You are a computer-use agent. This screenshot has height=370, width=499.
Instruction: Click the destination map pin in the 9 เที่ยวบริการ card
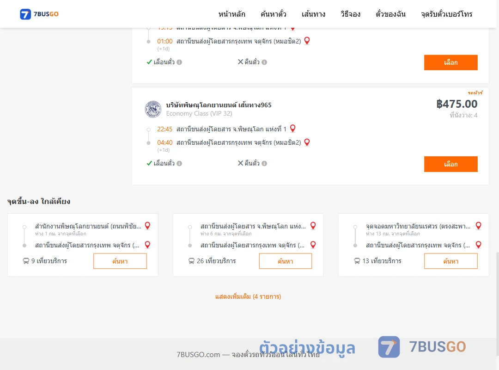pos(147,245)
